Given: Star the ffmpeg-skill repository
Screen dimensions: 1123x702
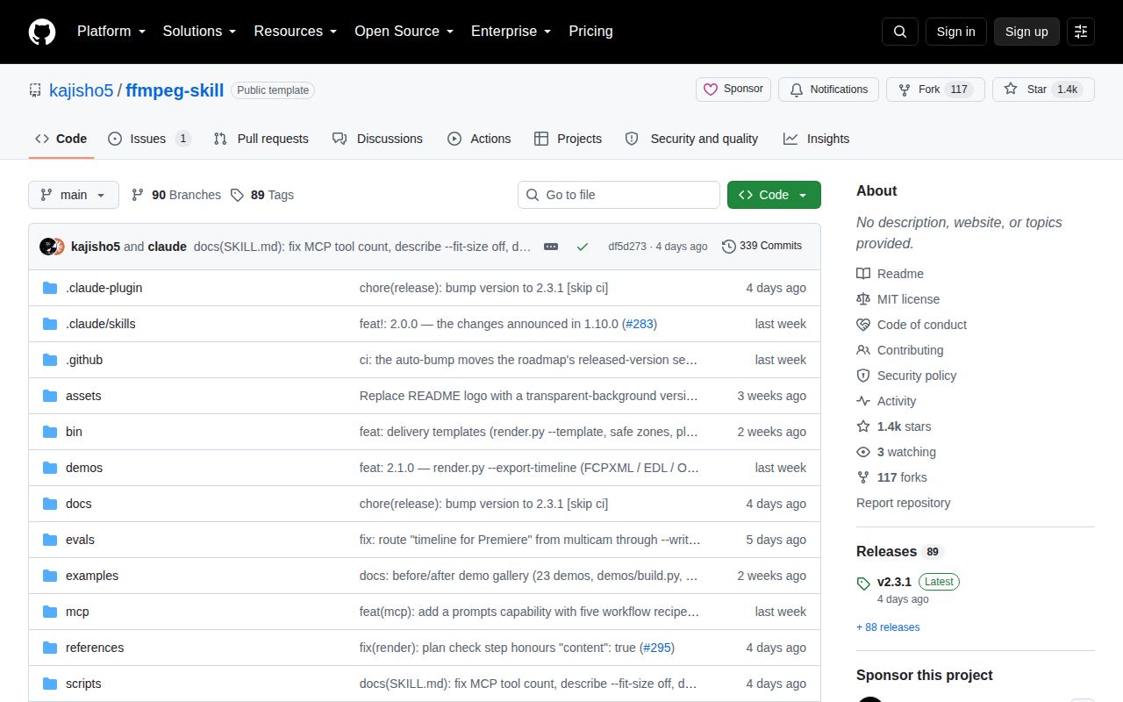Looking at the screenshot, I should pyautogui.click(x=1043, y=90).
